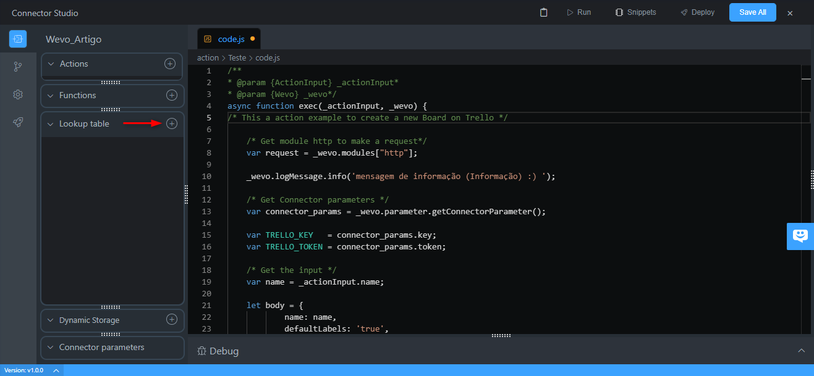The width and height of the screenshot is (814, 376).
Task: Add a new Lookup table entry
Action: [172, 123]
